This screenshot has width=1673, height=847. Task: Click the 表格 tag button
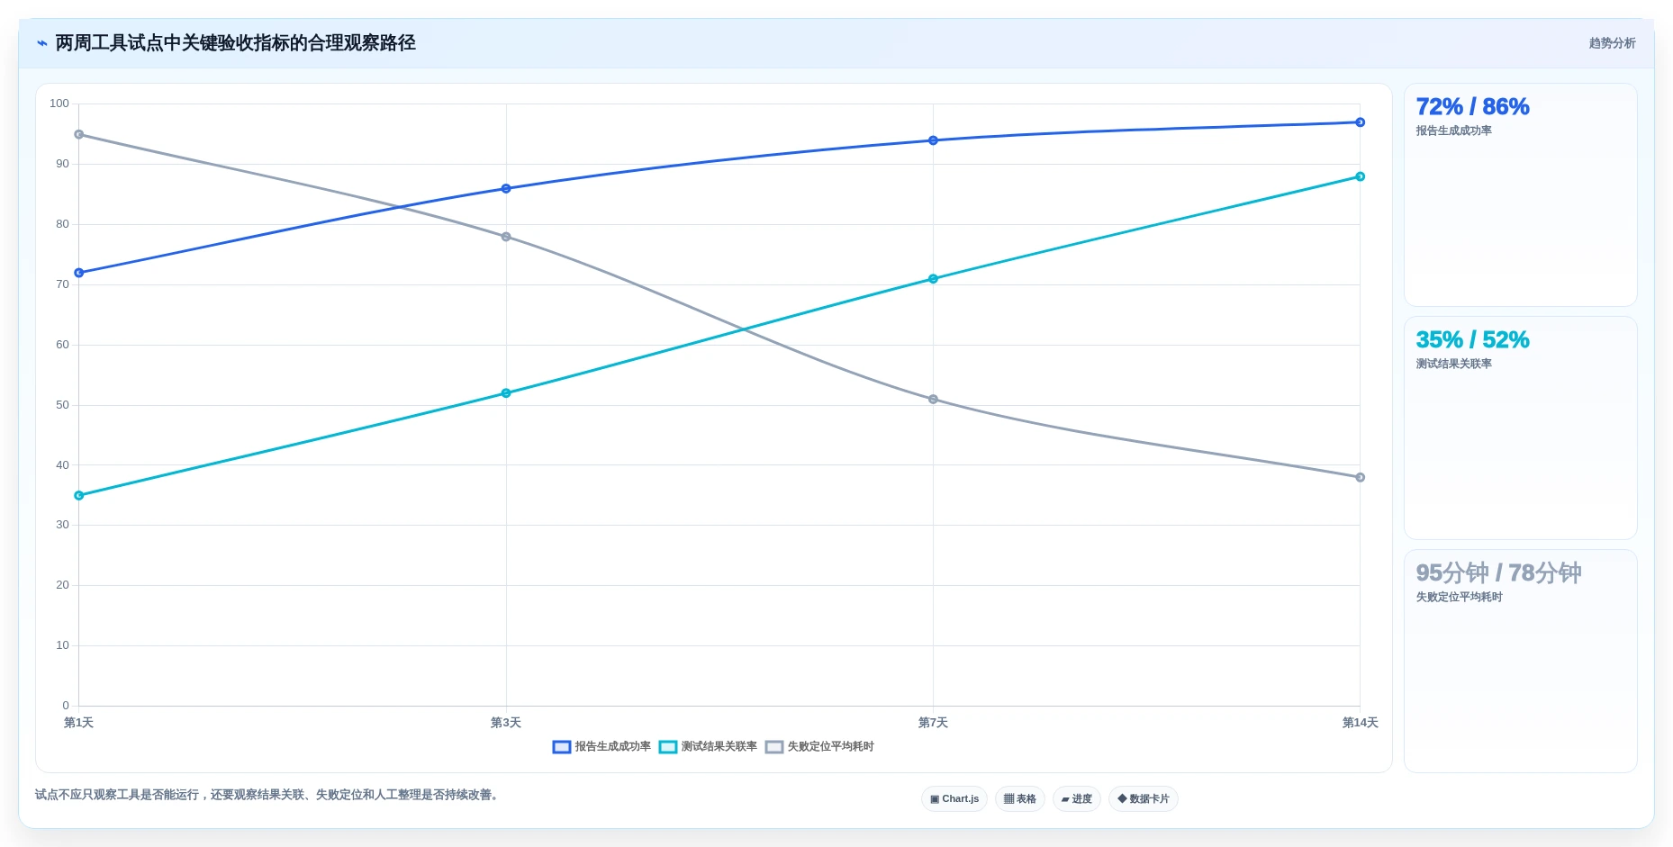tap(1020, 798)
